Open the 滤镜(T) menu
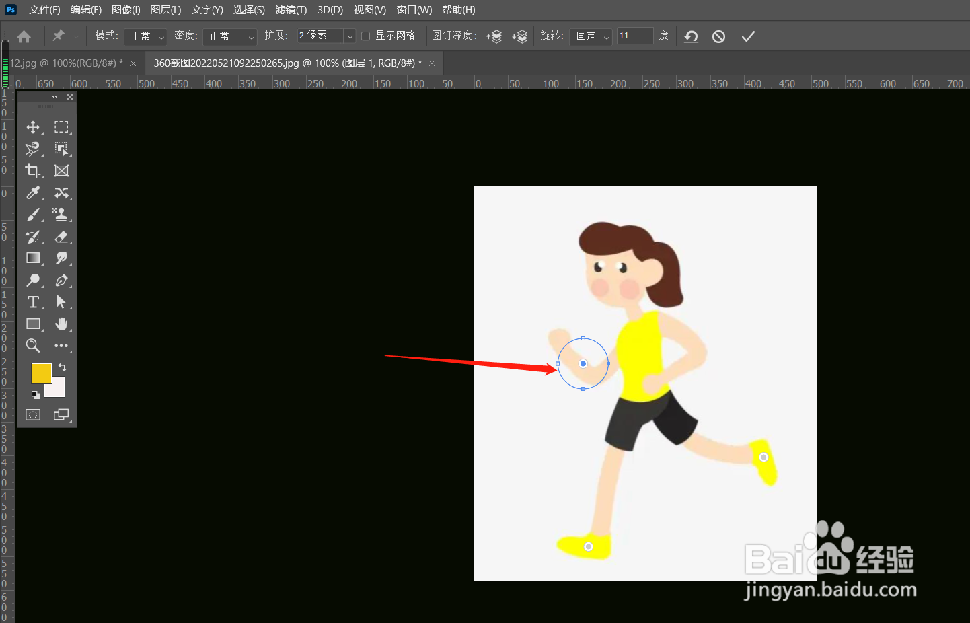 pos(291,10)
